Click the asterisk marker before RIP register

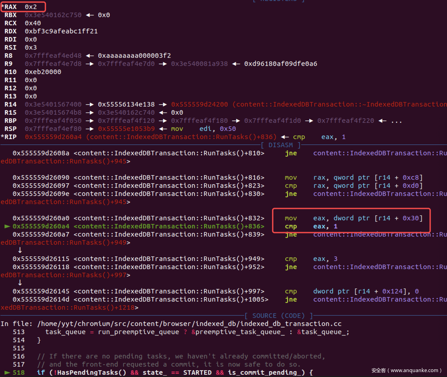tap(2, 137)
